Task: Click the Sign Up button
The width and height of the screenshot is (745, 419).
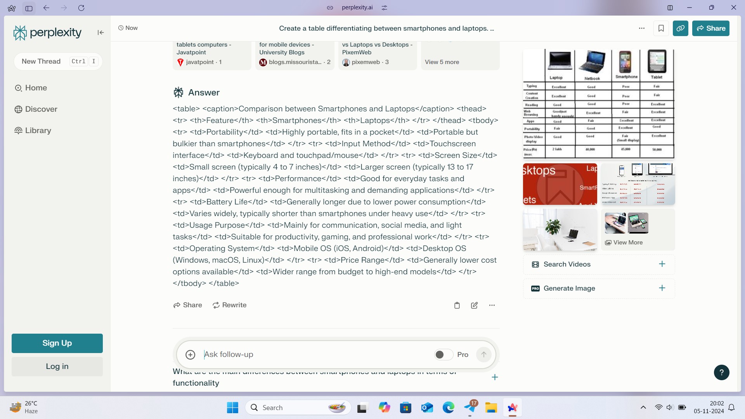Action: (x=57, y=343)
